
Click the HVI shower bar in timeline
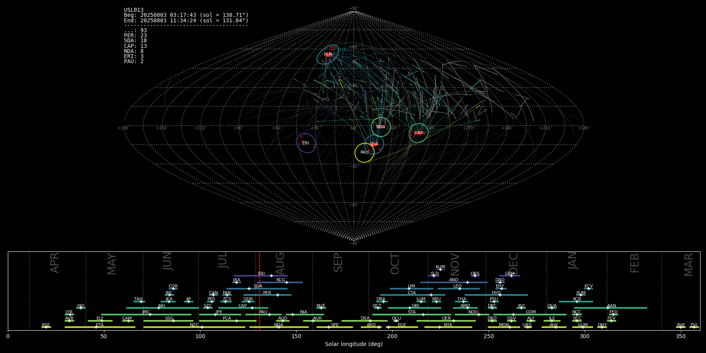(81, 308)
